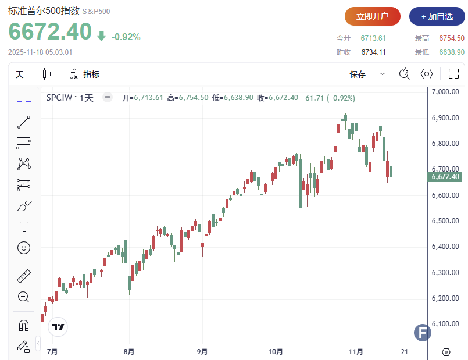This screenshot has height=360, width=468.
Task: Select the text annotation tool
Action: [x=24, y=227]
